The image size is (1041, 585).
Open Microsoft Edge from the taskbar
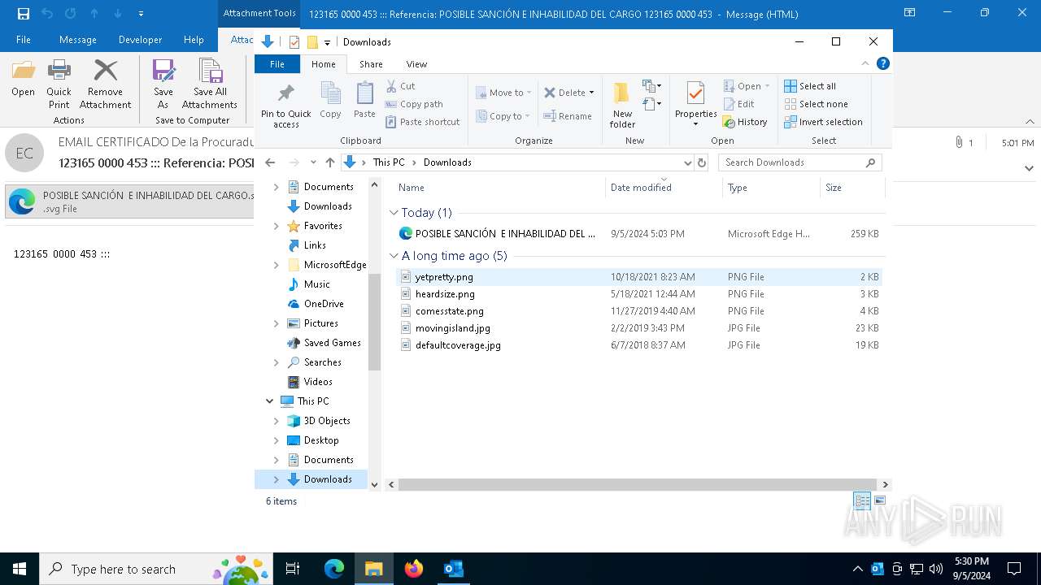pos(334,569)
